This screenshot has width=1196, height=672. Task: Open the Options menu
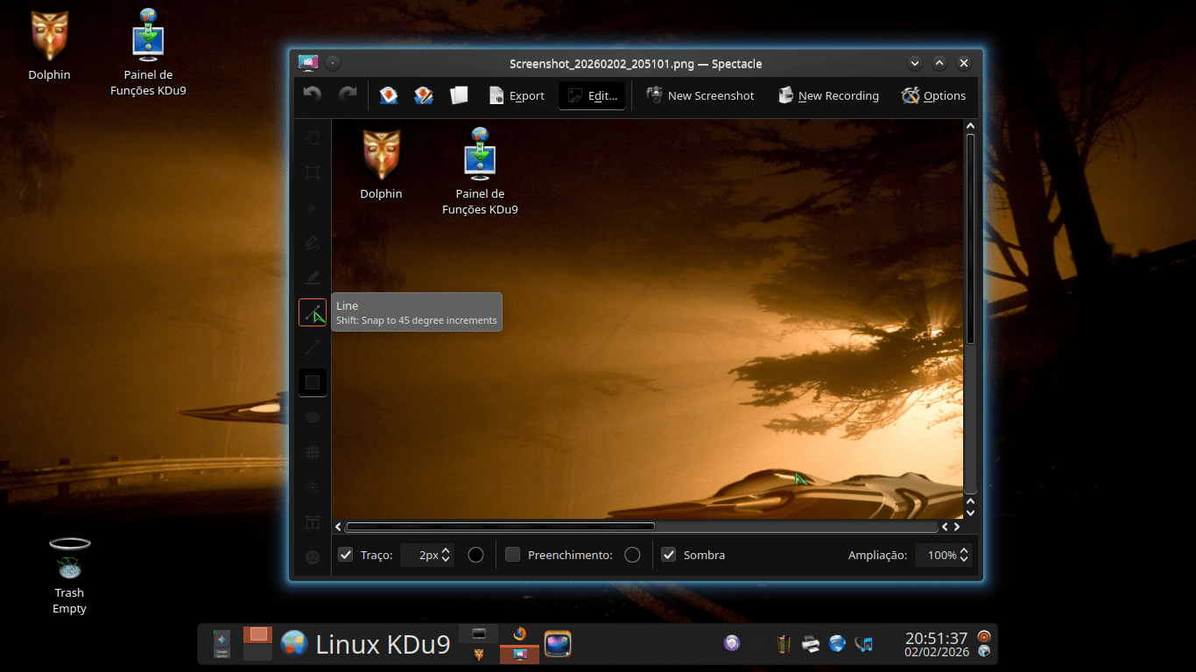click(x=933, y=95)
